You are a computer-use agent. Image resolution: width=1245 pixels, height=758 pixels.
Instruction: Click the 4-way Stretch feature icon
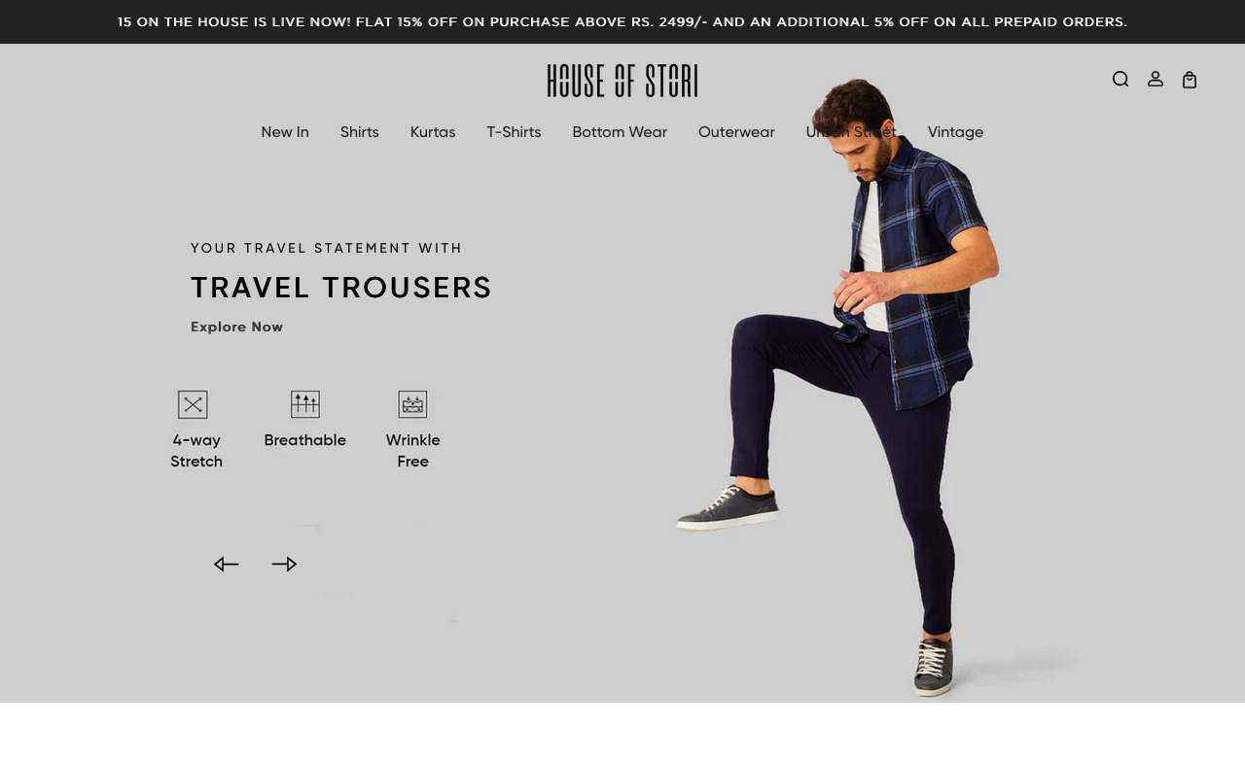click(193, 404)
